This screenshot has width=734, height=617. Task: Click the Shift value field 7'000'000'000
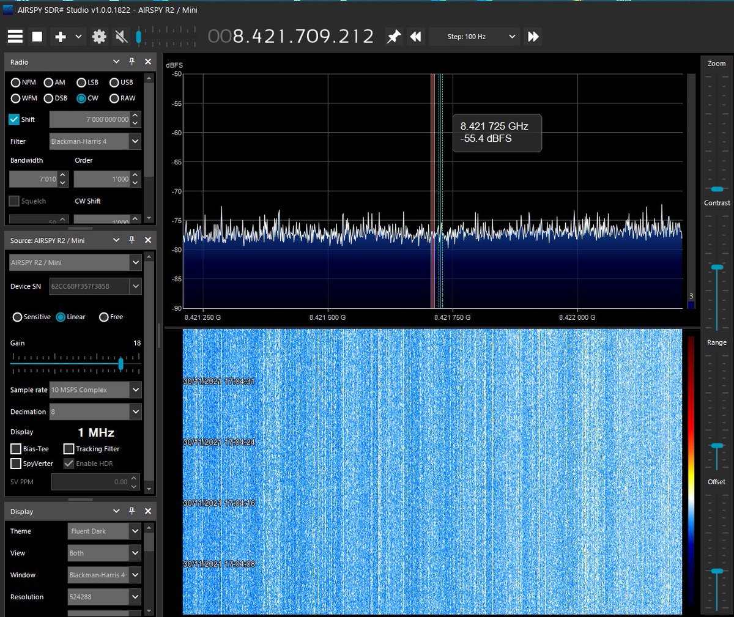89,119
